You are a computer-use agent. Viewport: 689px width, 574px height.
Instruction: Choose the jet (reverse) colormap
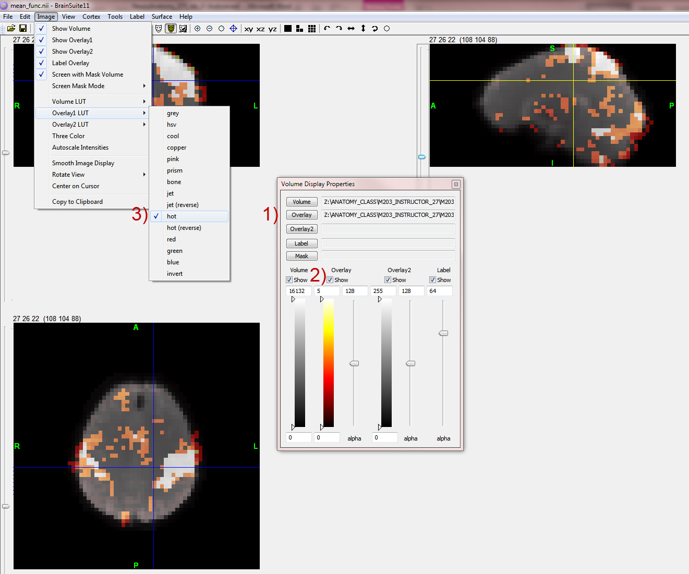pos(189,205)
